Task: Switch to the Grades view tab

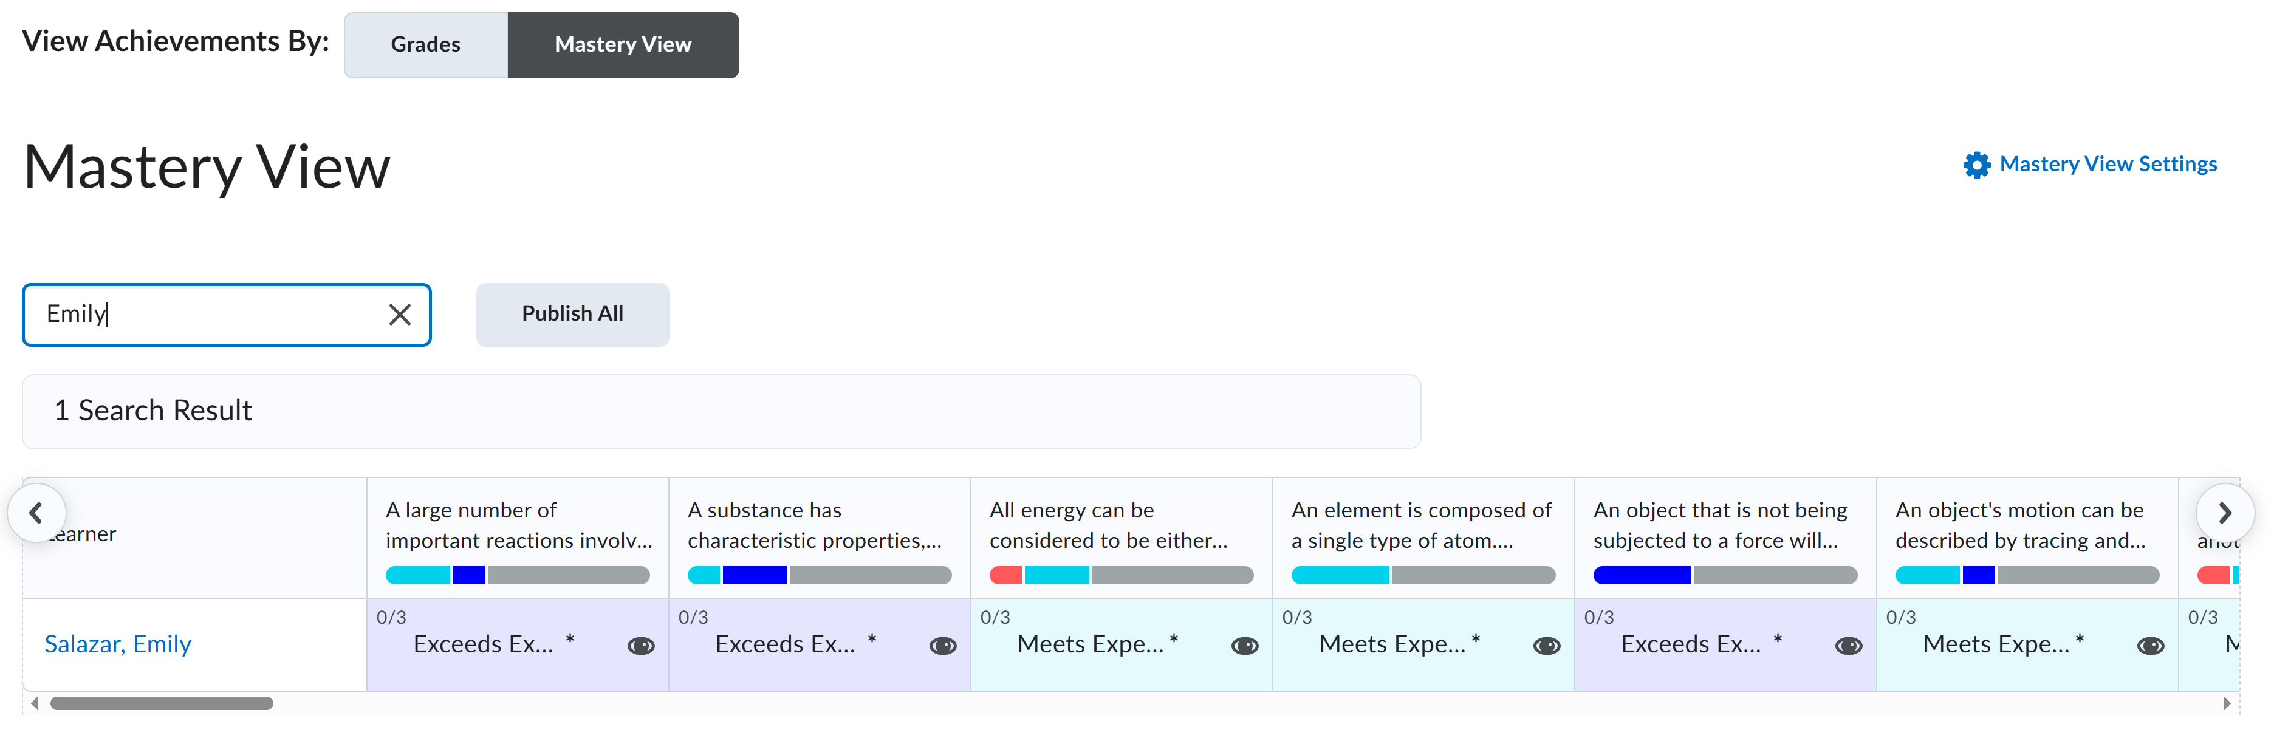Action: pos(425,44)
